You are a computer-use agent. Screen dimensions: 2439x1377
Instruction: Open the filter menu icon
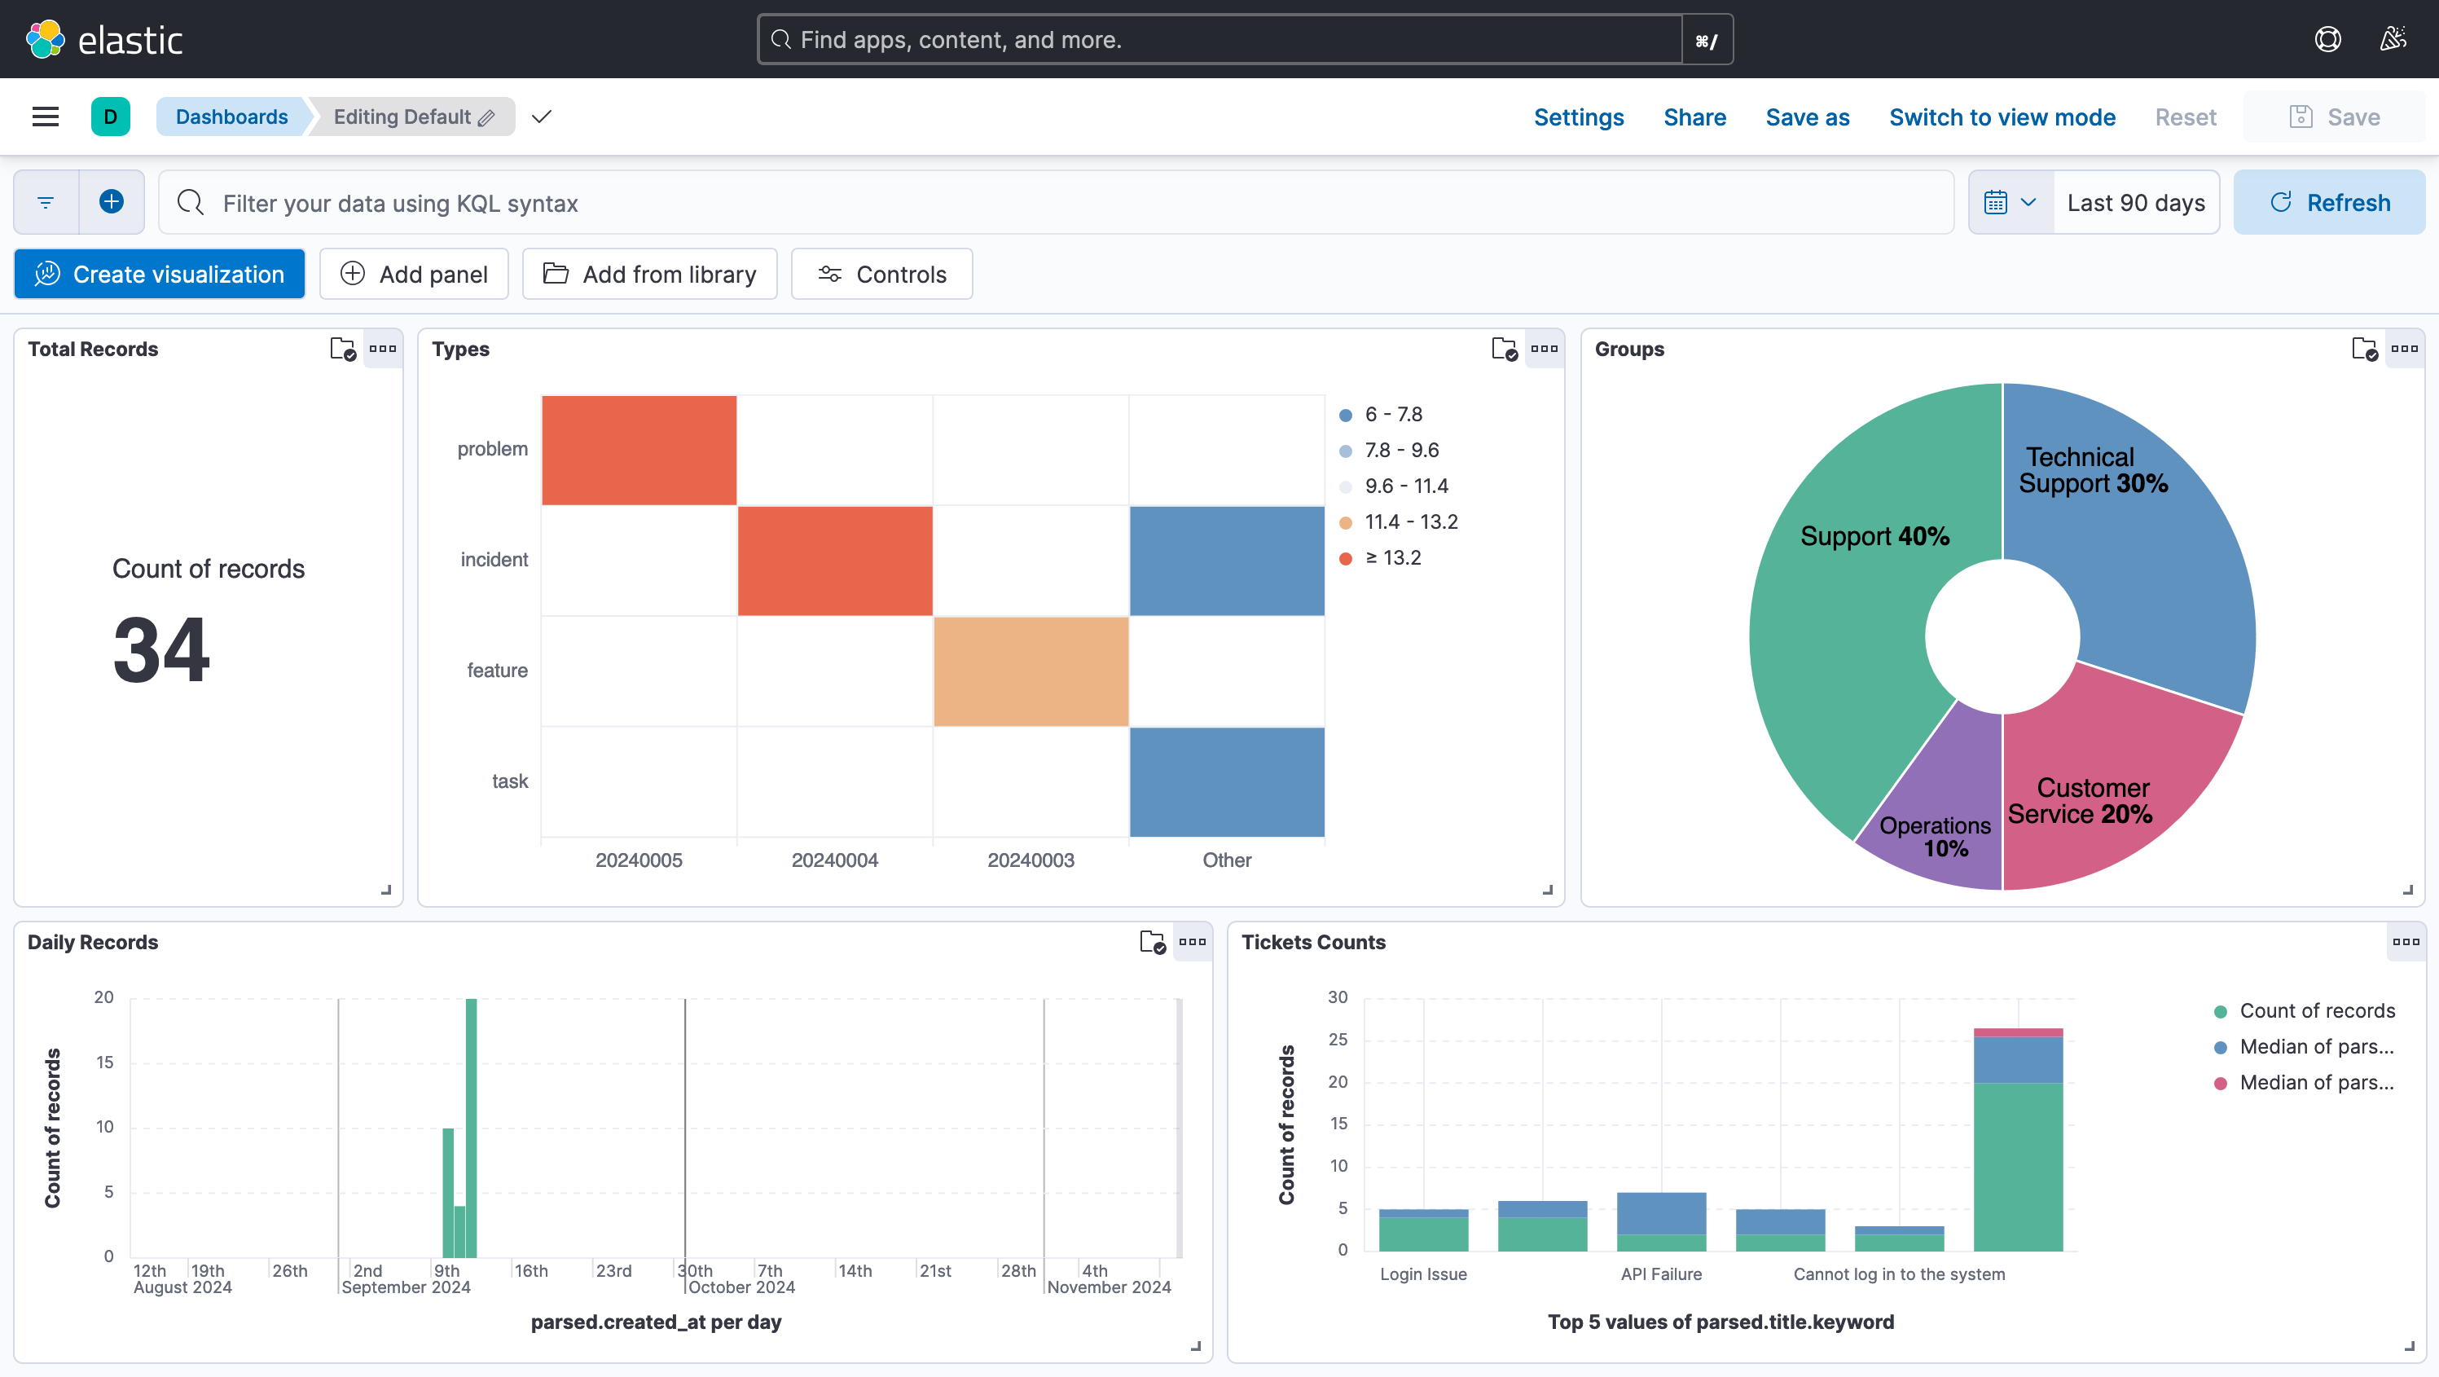coord(46,202)
